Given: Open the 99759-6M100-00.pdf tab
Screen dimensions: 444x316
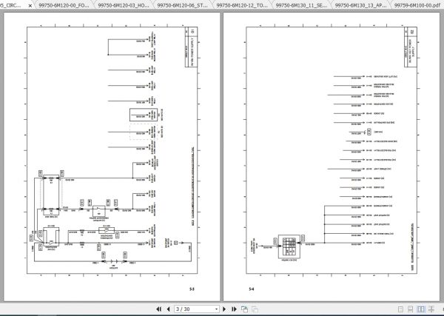Looking at the screenshot, I should pyautogui.click(x=417, y=5).
